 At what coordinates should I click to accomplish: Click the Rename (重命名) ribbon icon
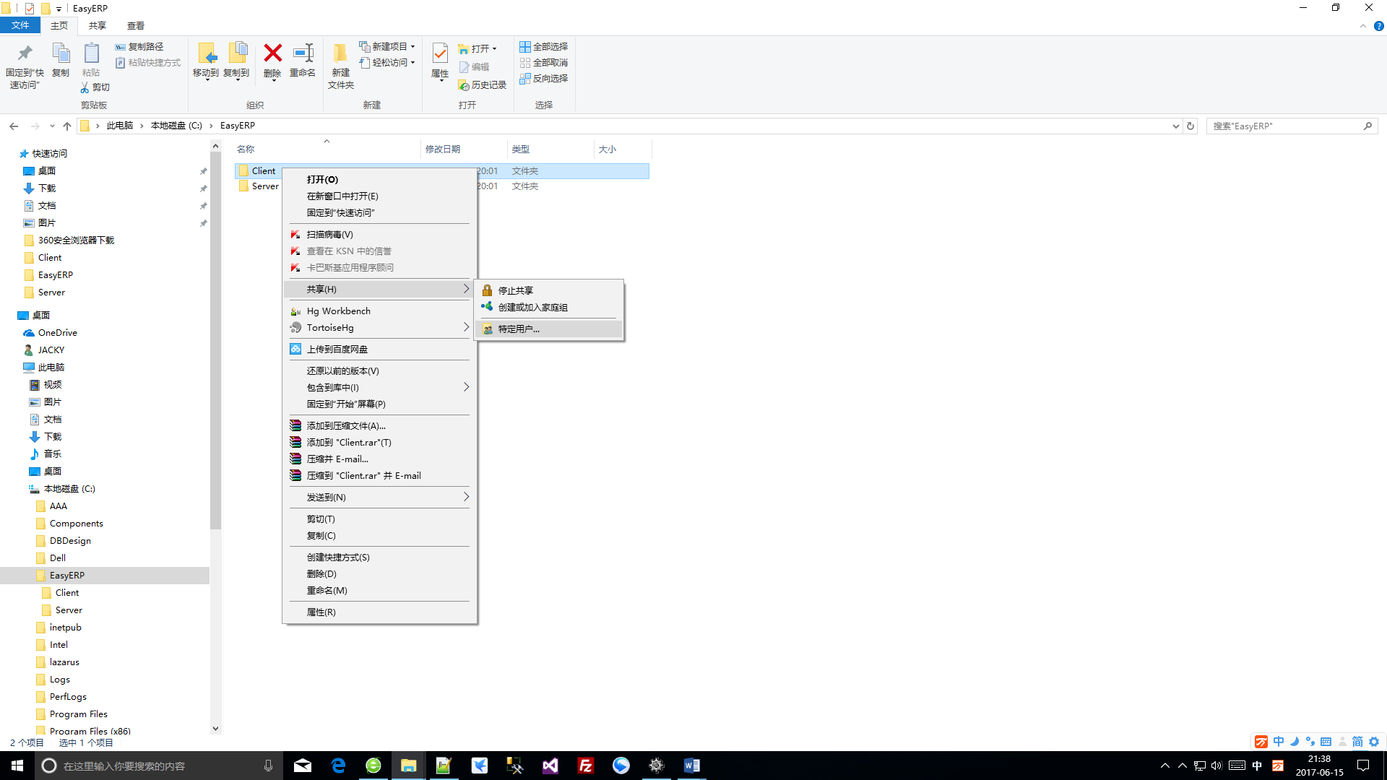[x=303, y=53]
